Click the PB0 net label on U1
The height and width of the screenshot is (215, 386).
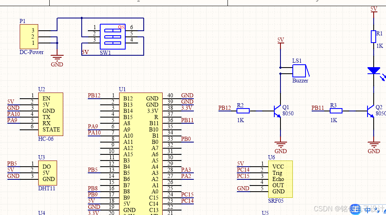click(x=186, y=139)
